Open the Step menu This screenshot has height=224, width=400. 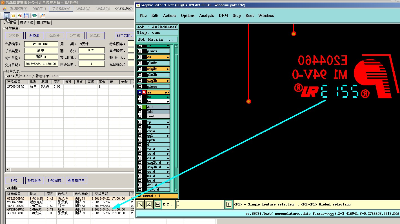coord(237,15)
